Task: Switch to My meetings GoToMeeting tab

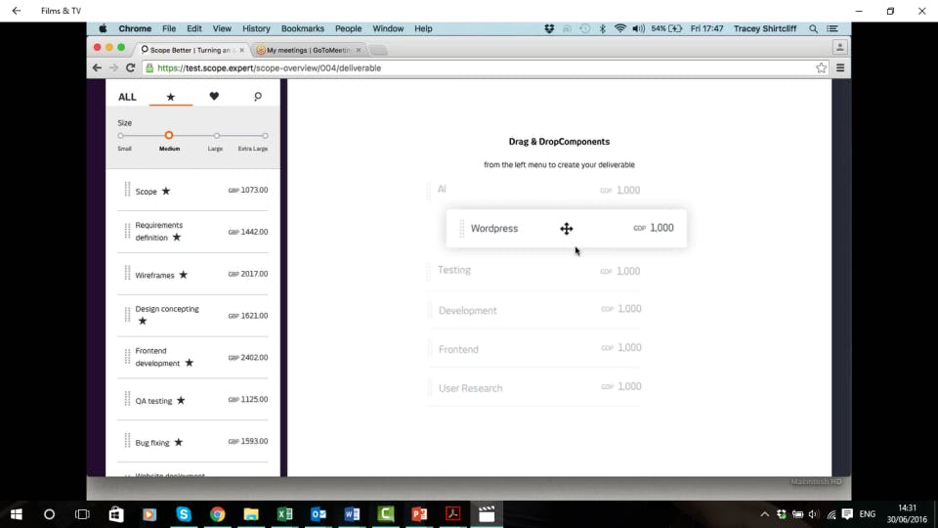Action: 308,50
